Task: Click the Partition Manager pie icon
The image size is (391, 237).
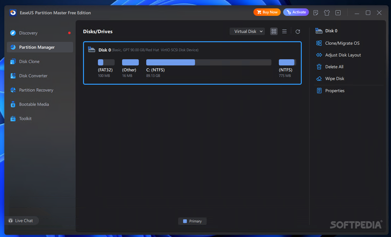Action: pyautogui.click(x=13, y=47)
